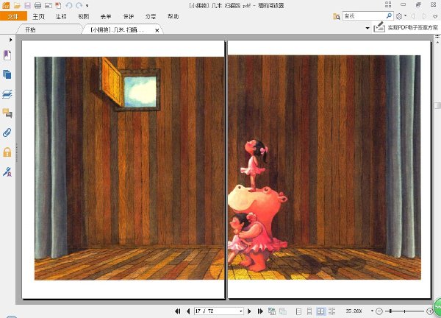Image resolution: width=441 pixels, height=318 pixels.
Task: Click the left page with window illustration
Action: pyautogui.click(x=123, y=169)
